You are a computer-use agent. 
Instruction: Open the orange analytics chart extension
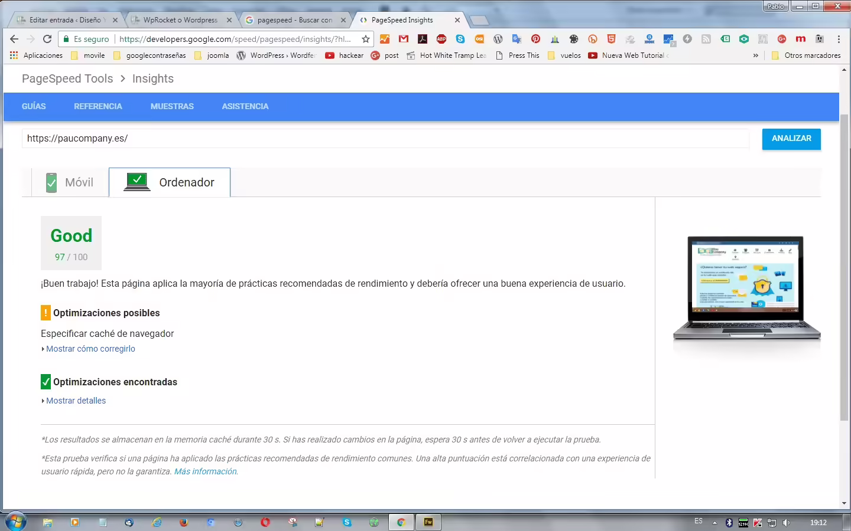(x=385, y=39)
